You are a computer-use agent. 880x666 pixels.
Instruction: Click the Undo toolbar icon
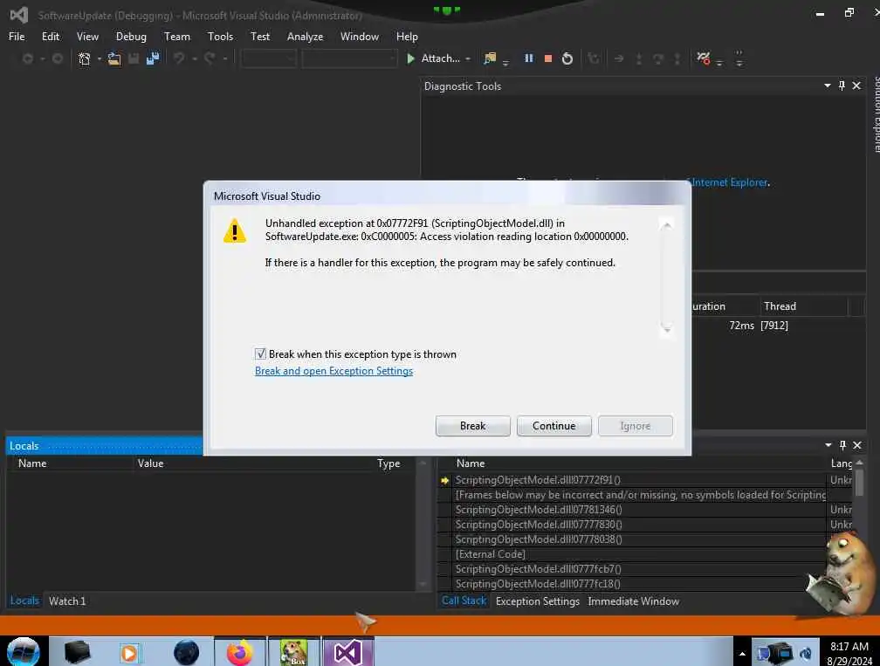[x=179, y=58]
